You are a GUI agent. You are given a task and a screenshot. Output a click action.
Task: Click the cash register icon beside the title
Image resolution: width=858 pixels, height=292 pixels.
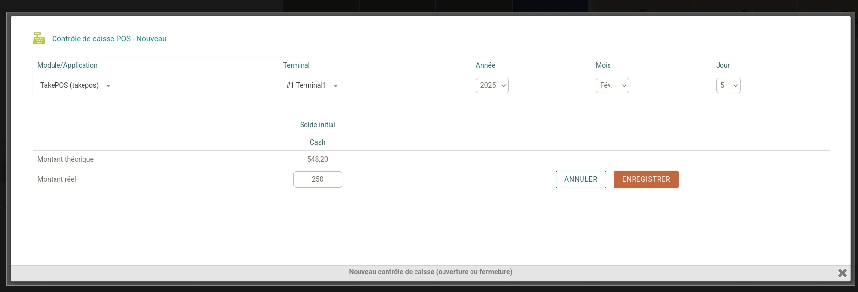click(39, 38)
